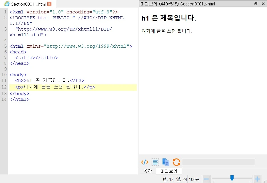Click the opening <body> tag line
The height and width of the screenshot is (183, 267).
coord(18,75)
